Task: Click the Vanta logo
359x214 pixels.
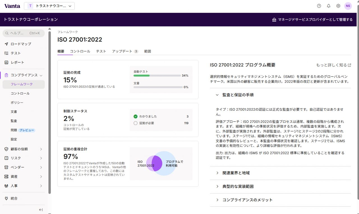Action: pyautogui.click(x=12, y=6)
